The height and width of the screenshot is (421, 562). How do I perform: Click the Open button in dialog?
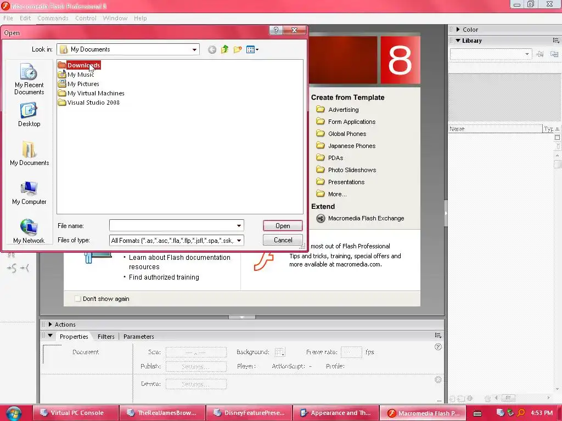click(x=283, y=225)
